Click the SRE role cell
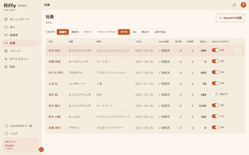Image resolution: width=249 pixels, height=155 pixels. tap(99, 95)
